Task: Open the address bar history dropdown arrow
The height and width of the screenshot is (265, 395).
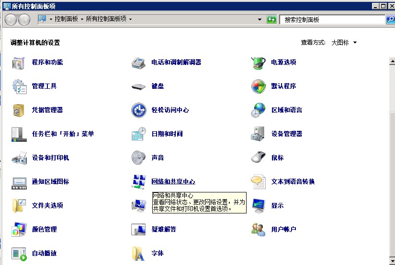Action: [x=260, y=20]
